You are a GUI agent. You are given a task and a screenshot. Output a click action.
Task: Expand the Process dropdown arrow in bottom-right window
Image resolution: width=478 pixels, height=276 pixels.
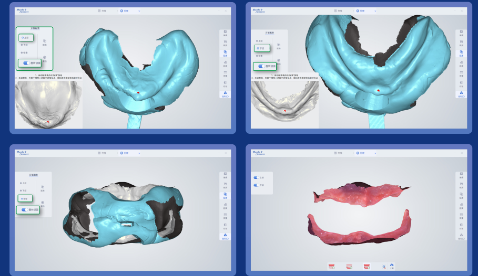pos(375,153)
